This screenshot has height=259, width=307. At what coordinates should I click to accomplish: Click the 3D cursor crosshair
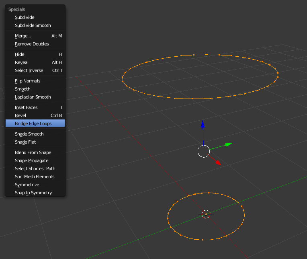click(206, 214)
